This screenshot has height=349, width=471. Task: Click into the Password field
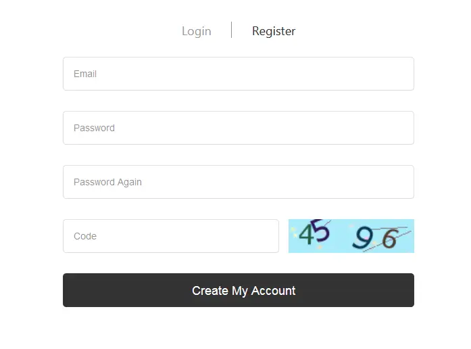[239, 128]
